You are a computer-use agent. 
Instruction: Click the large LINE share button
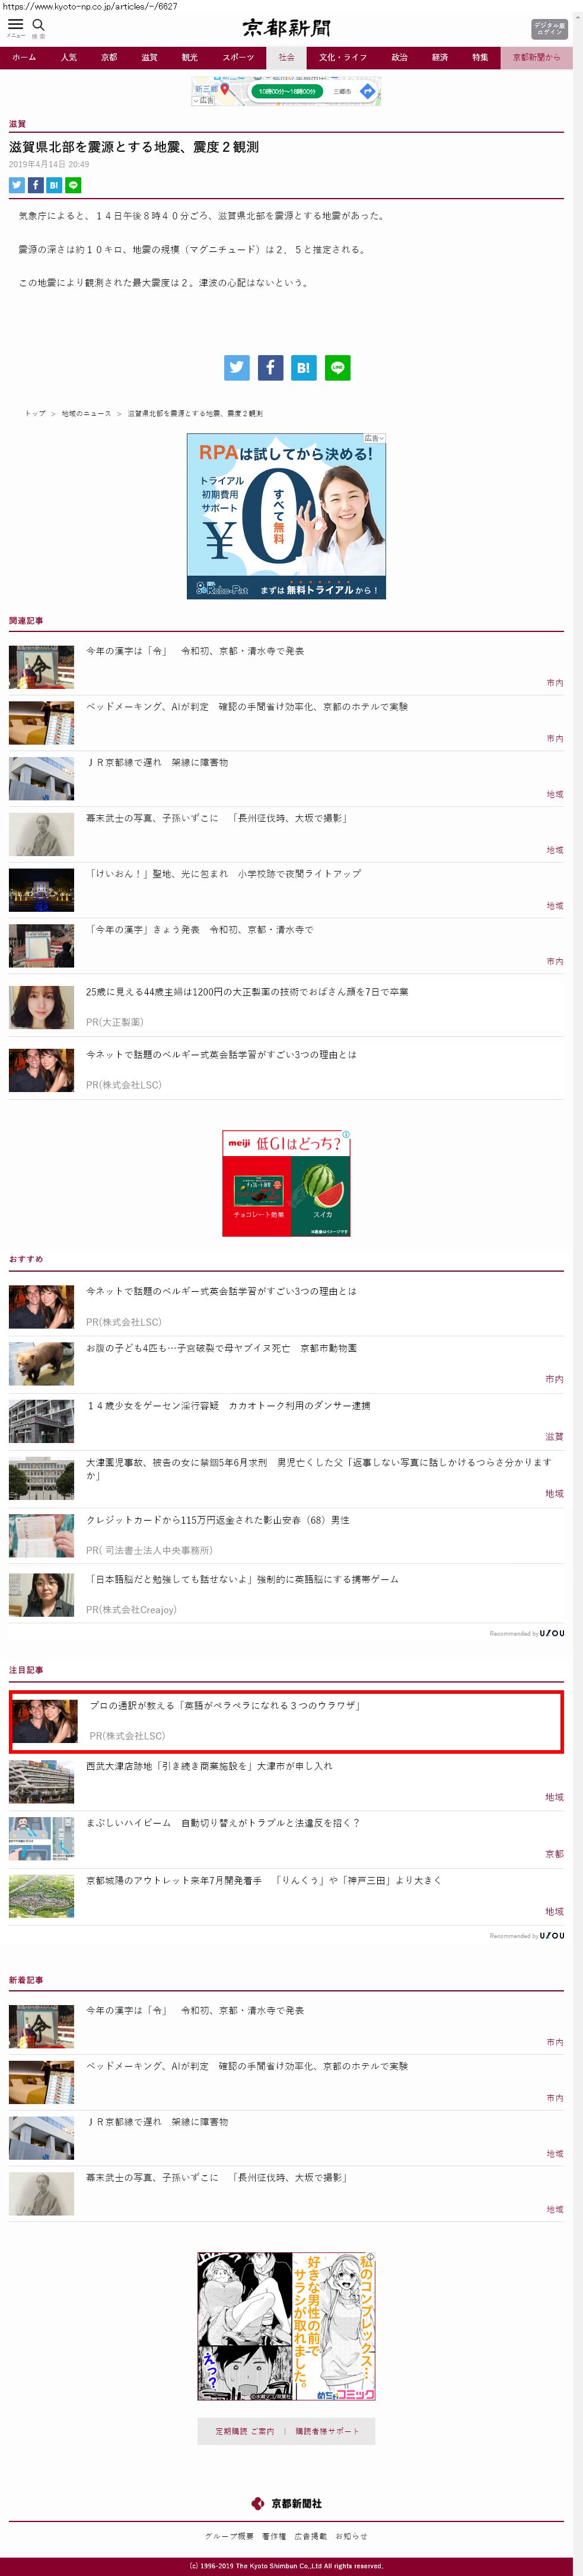coord(338,367)
